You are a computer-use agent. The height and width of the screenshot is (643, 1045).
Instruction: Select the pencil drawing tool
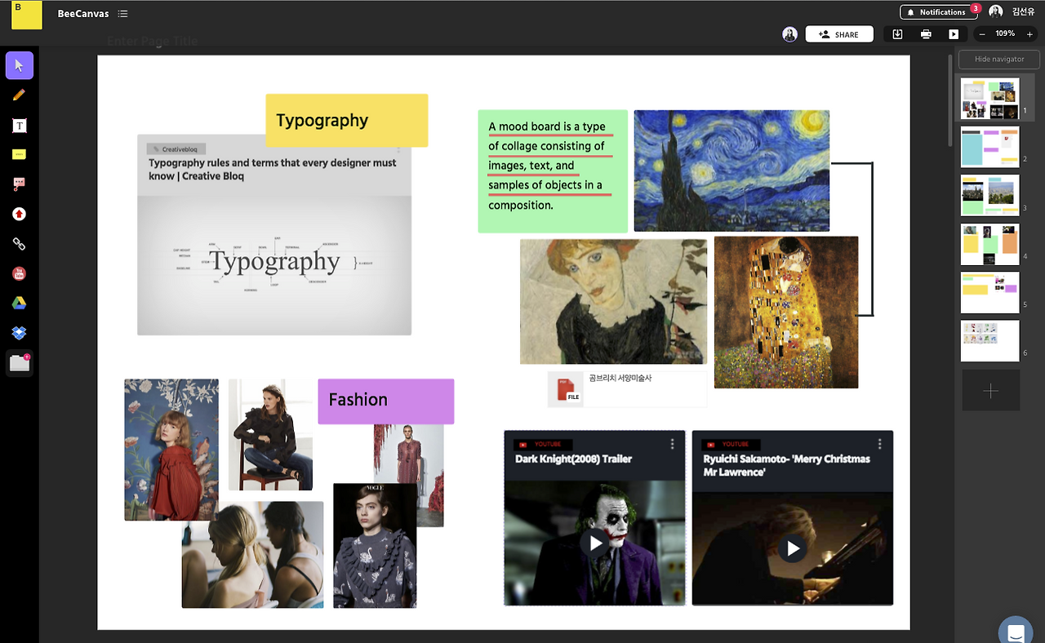click(x=20, y=95)
